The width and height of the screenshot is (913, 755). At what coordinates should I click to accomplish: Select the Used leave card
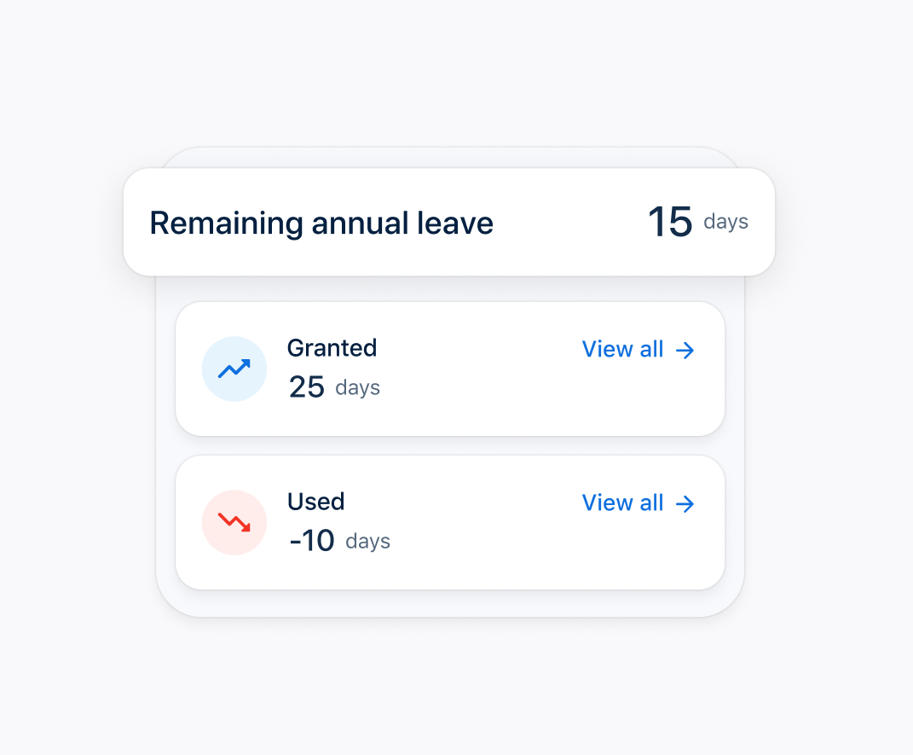coord(450,523)
